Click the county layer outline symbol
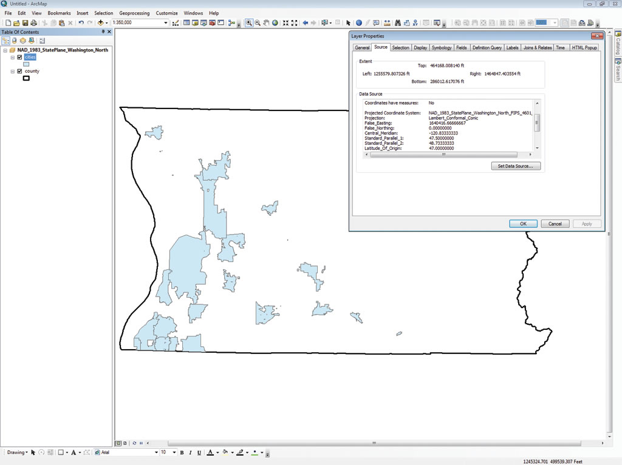 point(26,78)
